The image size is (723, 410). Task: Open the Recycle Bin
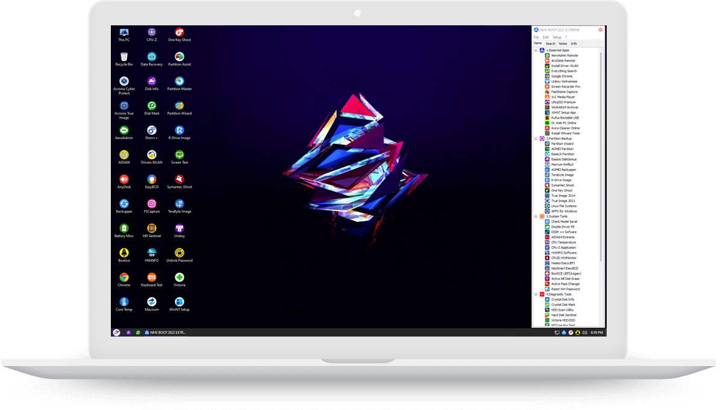[124, 58]
